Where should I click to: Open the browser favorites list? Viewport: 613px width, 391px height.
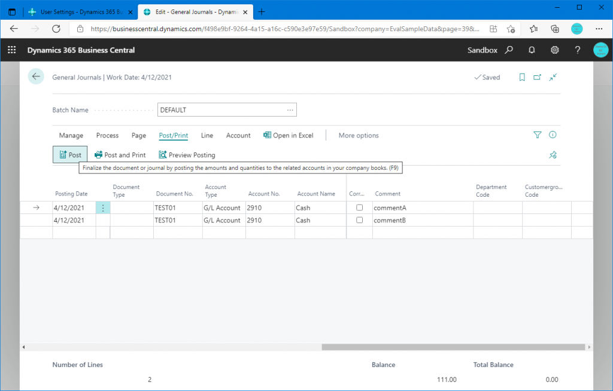point(533,29)
